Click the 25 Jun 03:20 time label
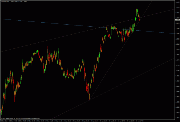This screenshot has width=180, height=122. pyautogui.click(x=76, y=121)
